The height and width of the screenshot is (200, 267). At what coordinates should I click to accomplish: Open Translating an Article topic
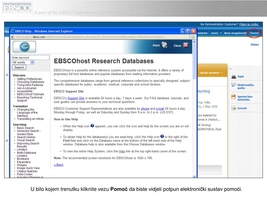30,119
